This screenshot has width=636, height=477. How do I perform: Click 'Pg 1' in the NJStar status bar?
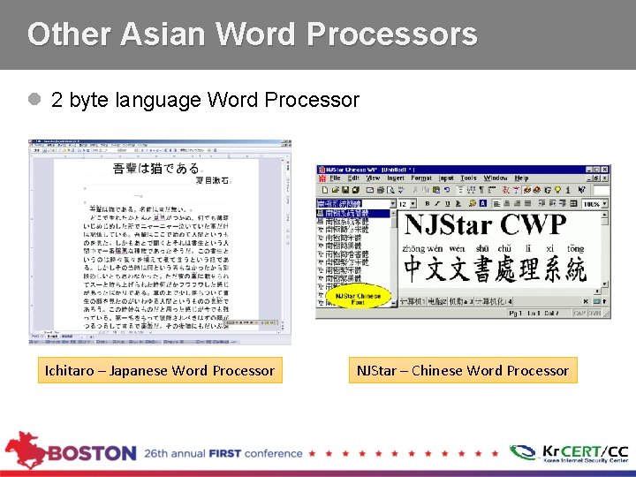tap(516, 313)
